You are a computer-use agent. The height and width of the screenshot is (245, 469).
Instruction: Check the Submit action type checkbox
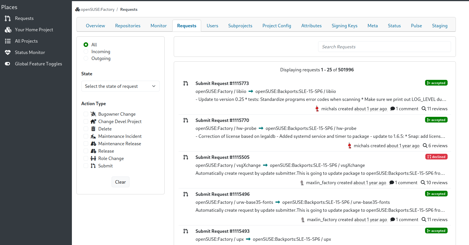[x=86, y=166]
